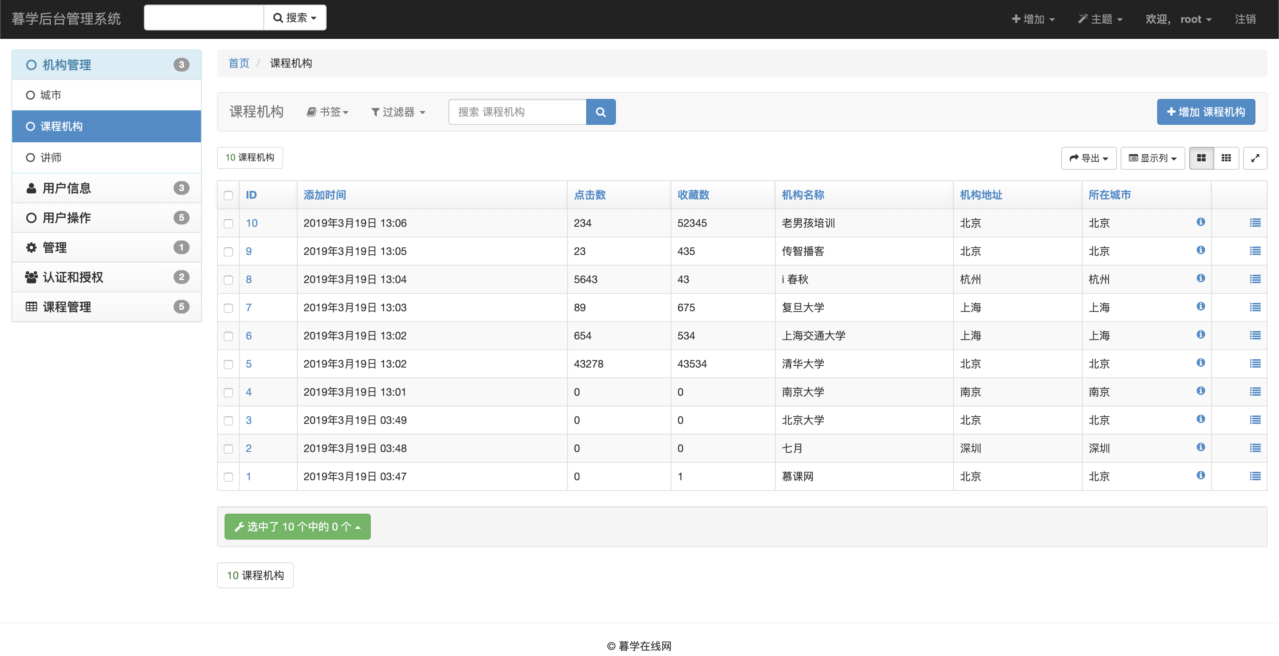Open the 显示列 columns dropdown

point(1152,158)
